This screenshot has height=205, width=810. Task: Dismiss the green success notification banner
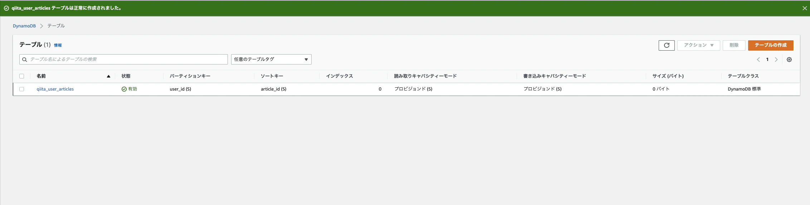805,8
